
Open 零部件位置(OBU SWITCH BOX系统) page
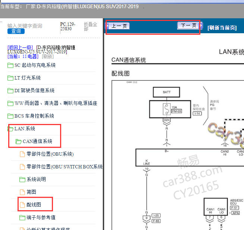pyautogui.click(x=65, y=167)
